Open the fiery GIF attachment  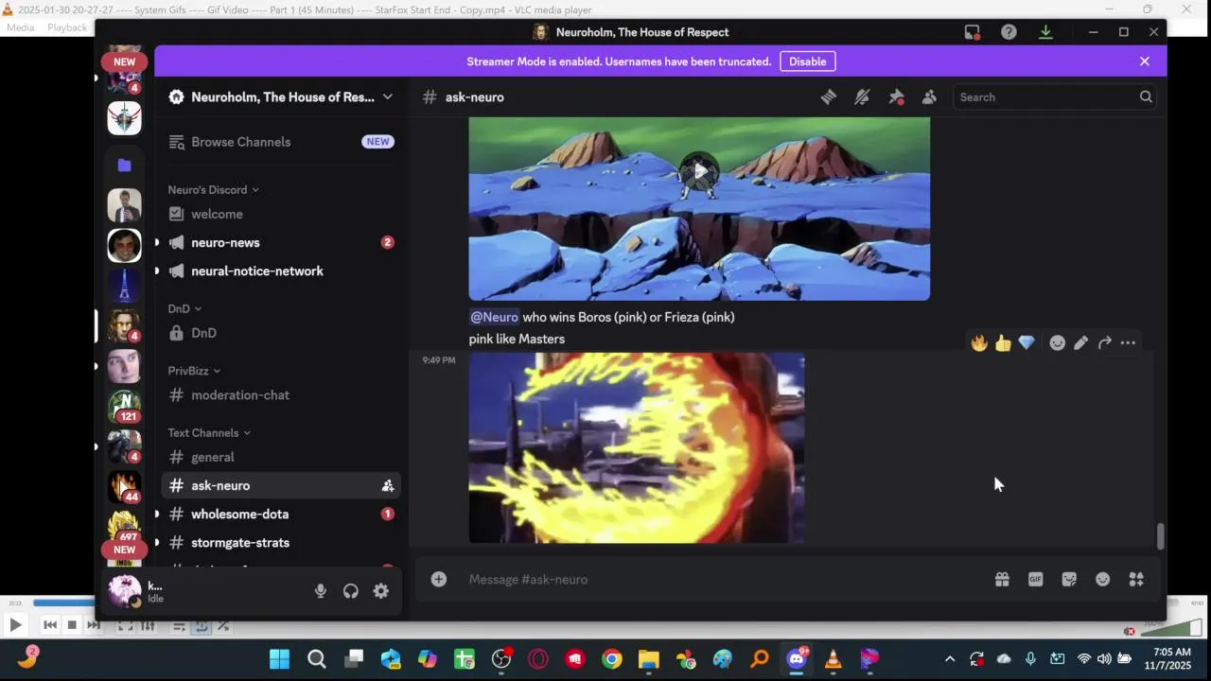(637, 447)
